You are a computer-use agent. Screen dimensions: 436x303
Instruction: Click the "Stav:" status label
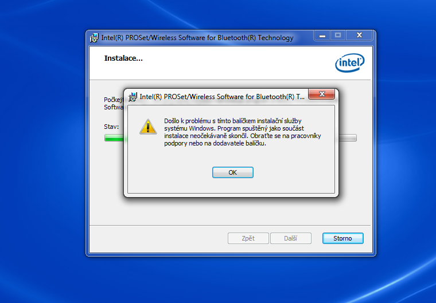pos(111,127)
